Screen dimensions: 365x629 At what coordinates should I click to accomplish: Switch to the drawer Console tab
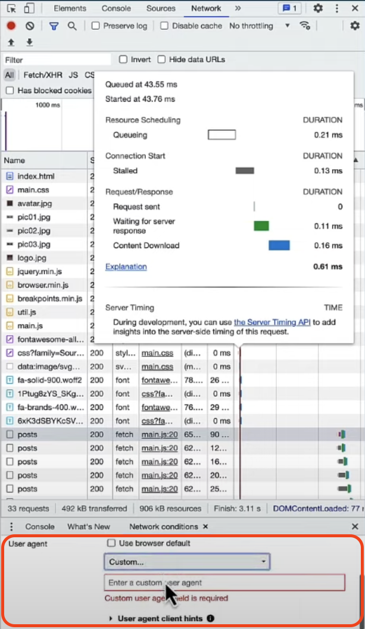40,527
